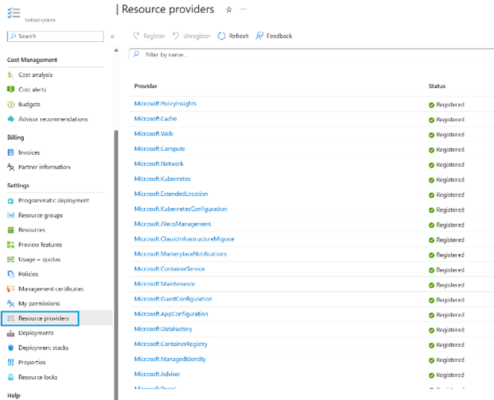
Task: Open Resource locks menu item
Action: (x=38, y=377)
